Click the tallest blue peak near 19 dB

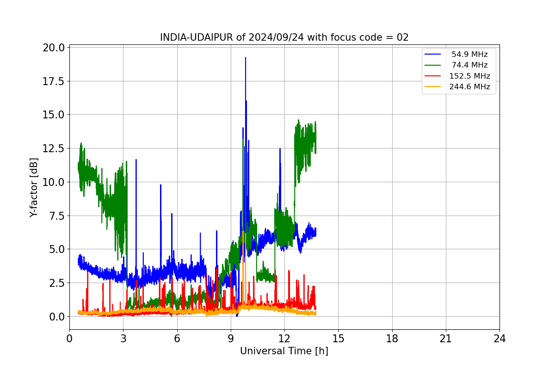point(246,58)
